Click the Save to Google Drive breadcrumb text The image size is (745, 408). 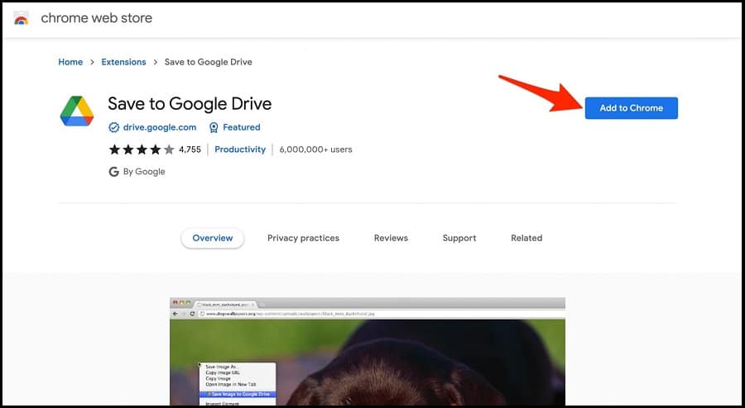tap(208, 62)
